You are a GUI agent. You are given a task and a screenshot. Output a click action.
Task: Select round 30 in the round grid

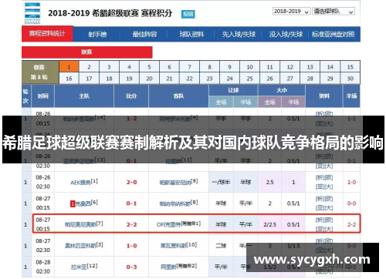tap(350, 79)
